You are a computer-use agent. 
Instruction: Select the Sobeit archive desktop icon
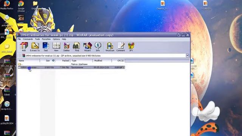[x=7, y=91]
